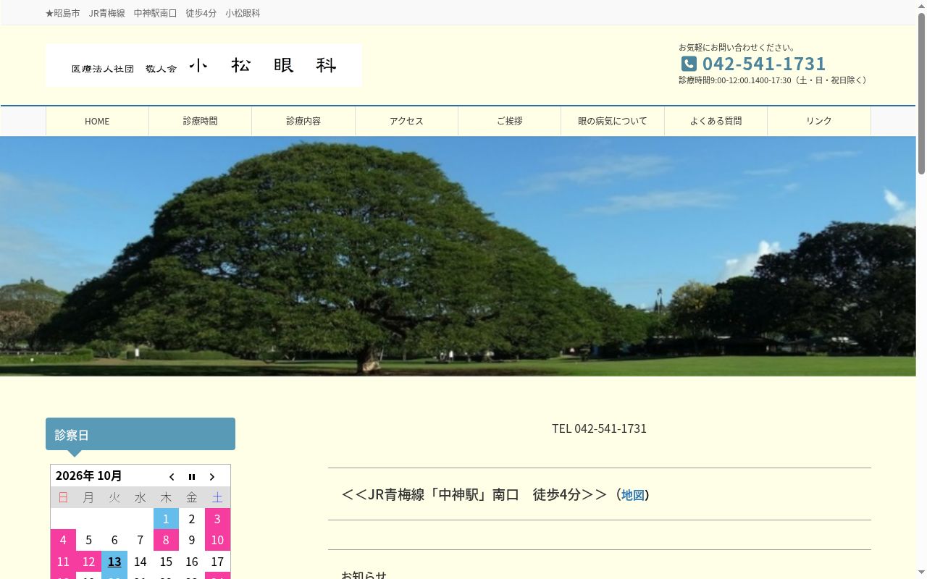This screenshot has width=927, height=579.
Task: Select October 16 in the calendar
Action: tap(192, 562)
